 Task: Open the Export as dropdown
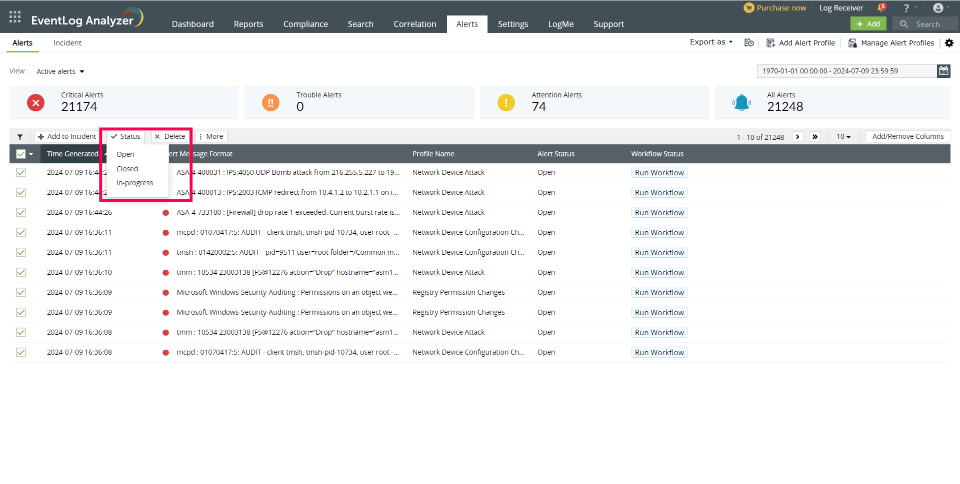tap(711, 42)
